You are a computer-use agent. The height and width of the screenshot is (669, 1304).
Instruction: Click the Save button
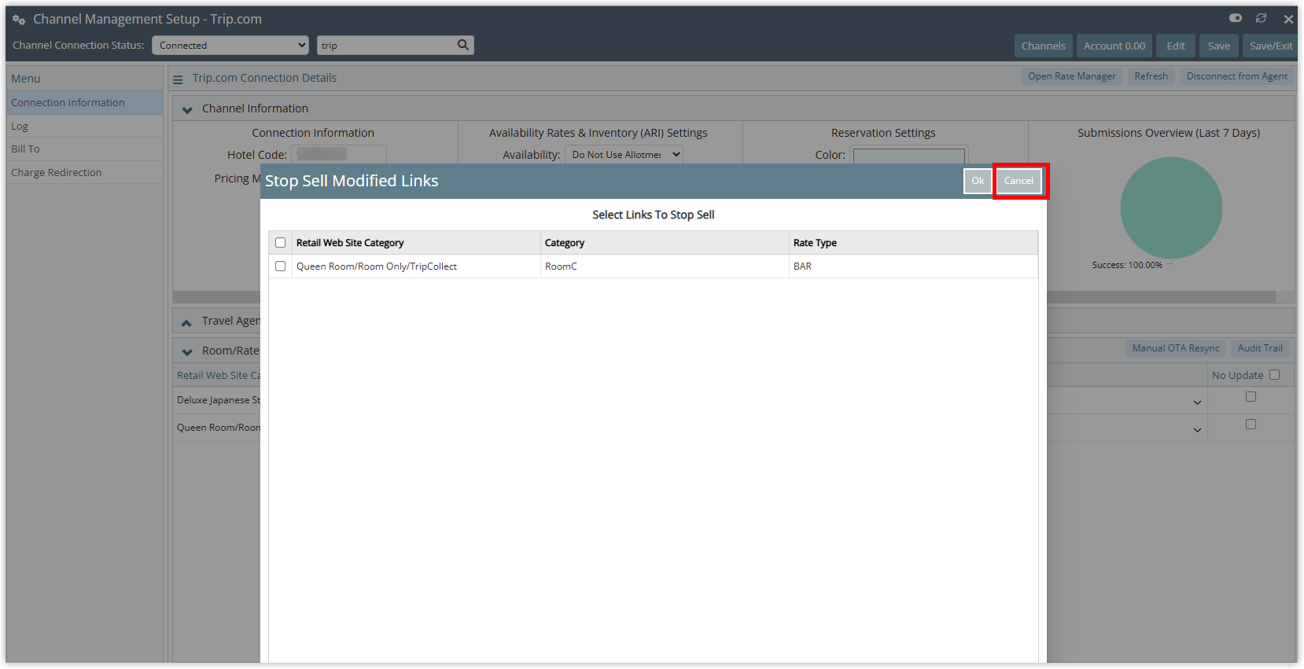coord(1218,46)
